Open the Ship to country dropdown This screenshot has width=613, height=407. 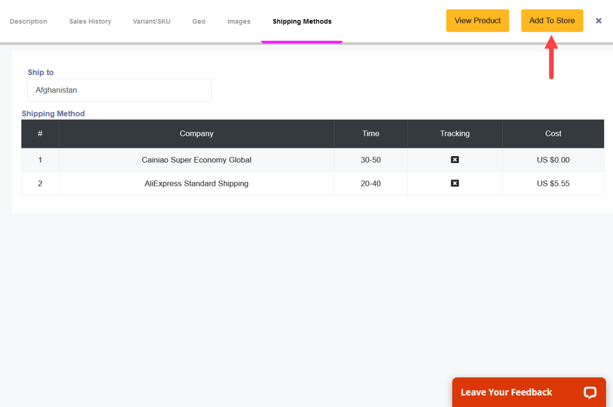[119, 90]
